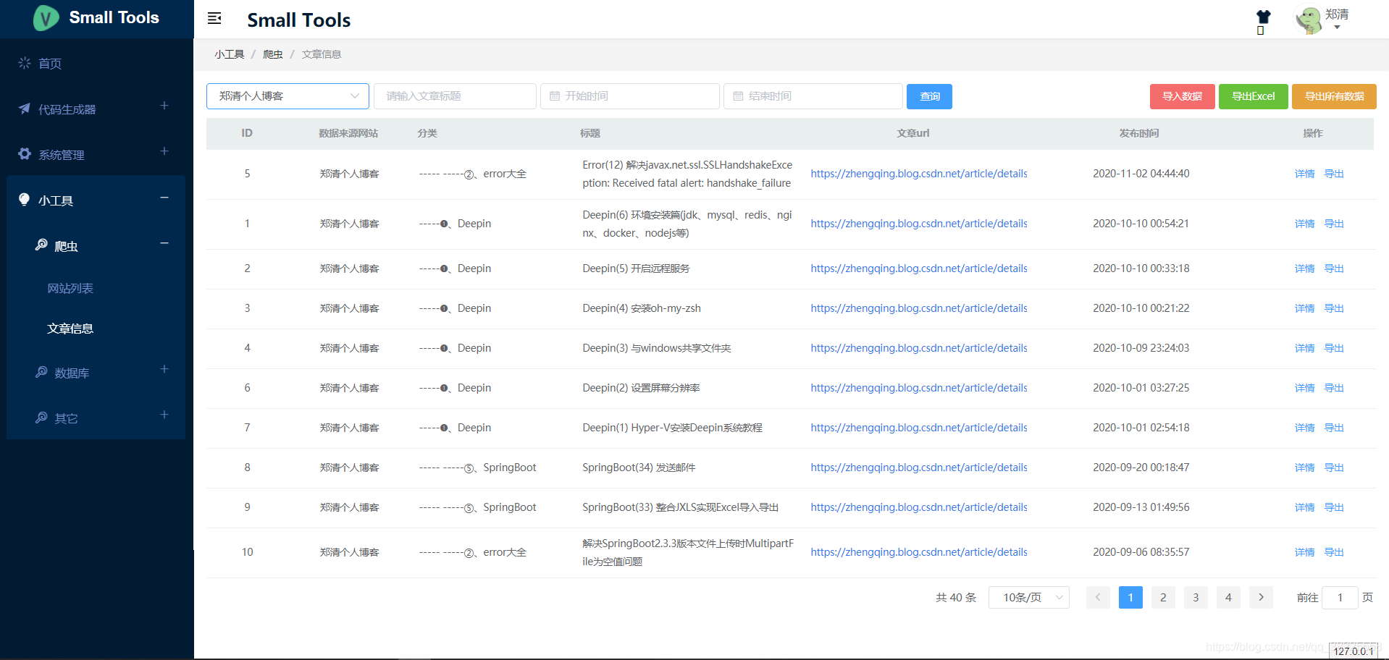Open the 10条/页 page size dropdown
This screenshot has width=1389, height=660.
point(1028,597)
